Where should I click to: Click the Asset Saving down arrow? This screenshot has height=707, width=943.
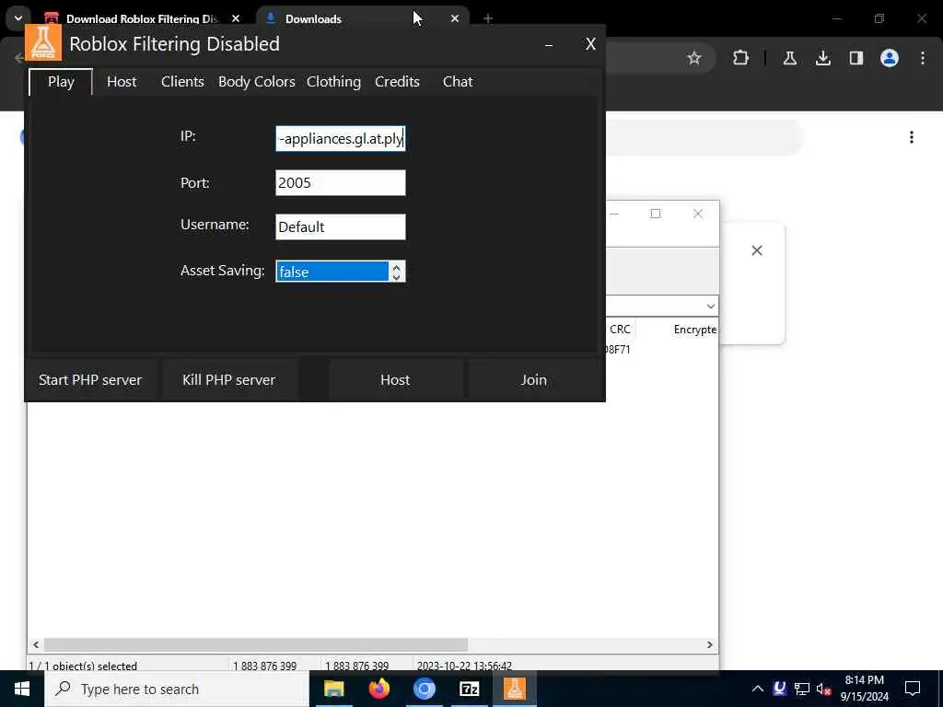point(396,276)
